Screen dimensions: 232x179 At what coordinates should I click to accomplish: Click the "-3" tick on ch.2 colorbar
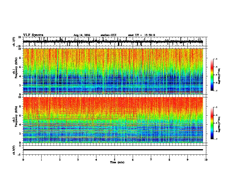click(216, 107)
